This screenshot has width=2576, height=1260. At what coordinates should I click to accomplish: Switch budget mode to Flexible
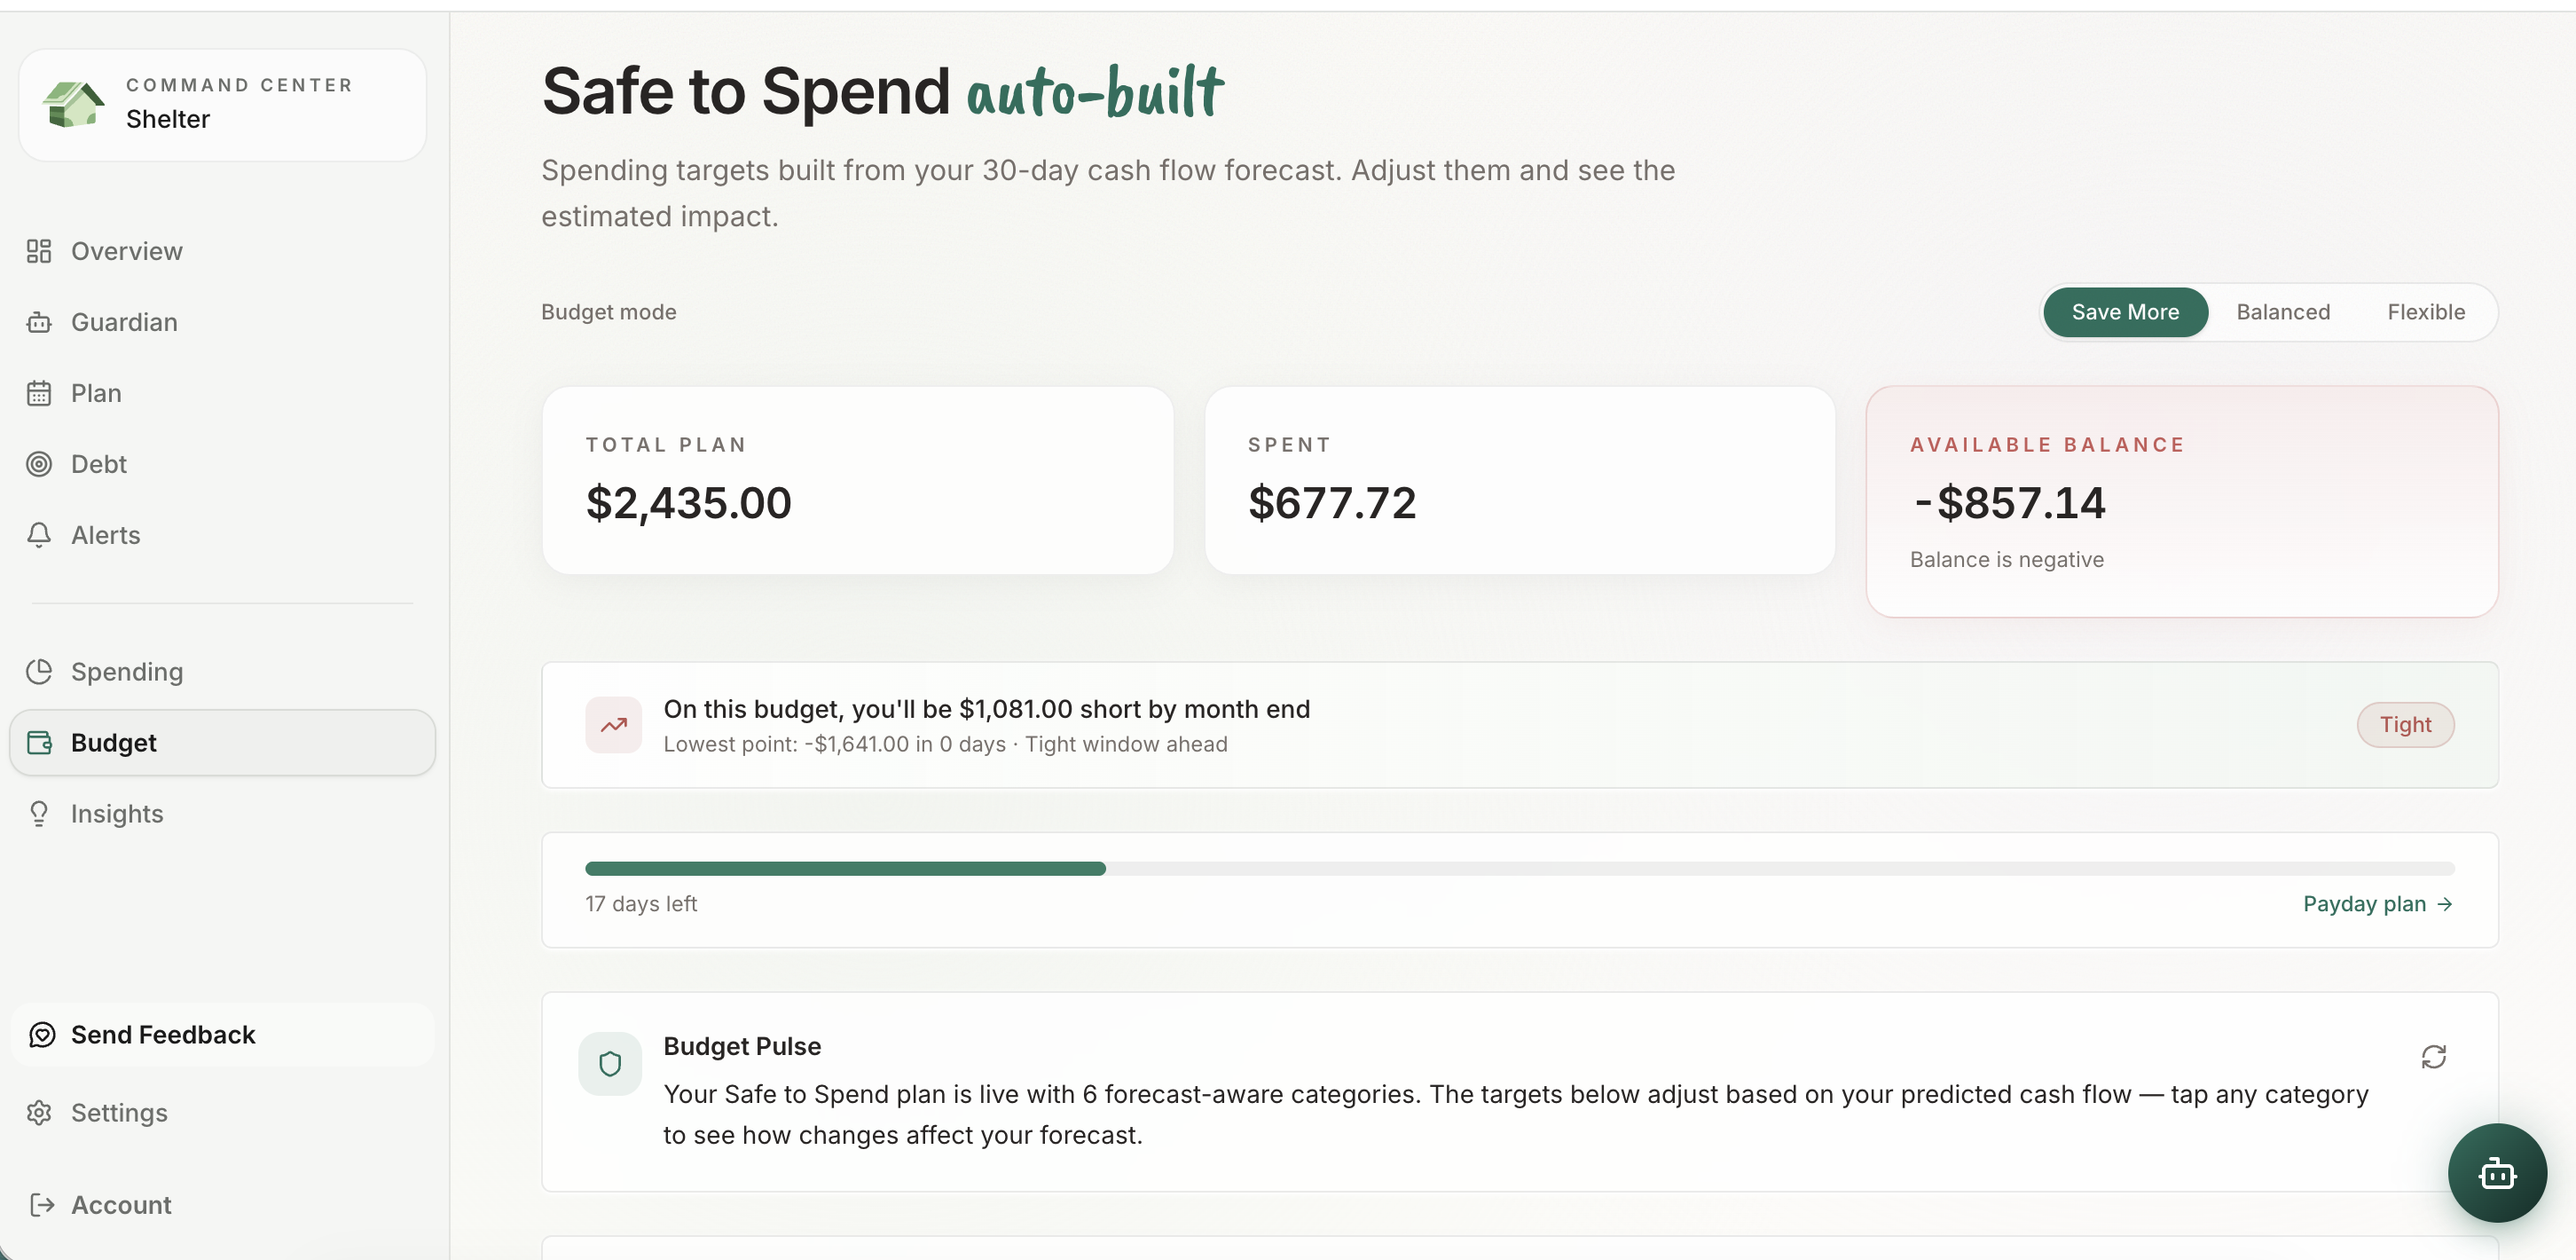2425,312
